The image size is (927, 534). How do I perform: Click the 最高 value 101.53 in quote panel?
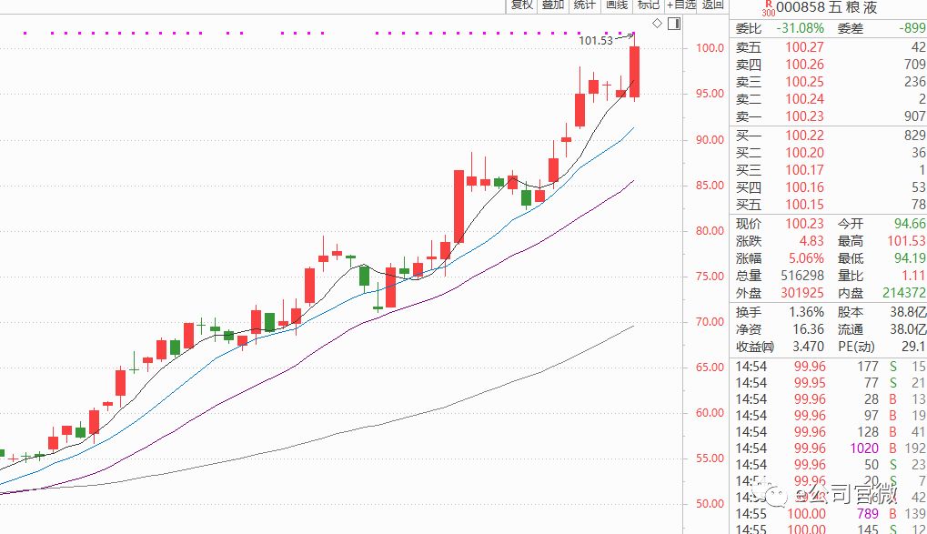[x=906, y=241]
